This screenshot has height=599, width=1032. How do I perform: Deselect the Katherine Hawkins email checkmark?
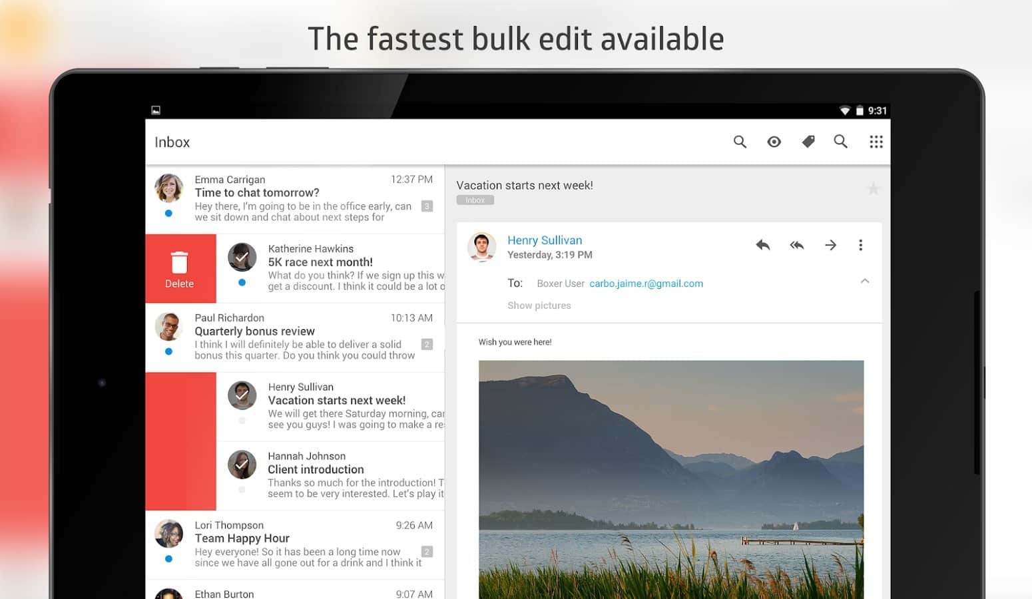tap(242, 257)
